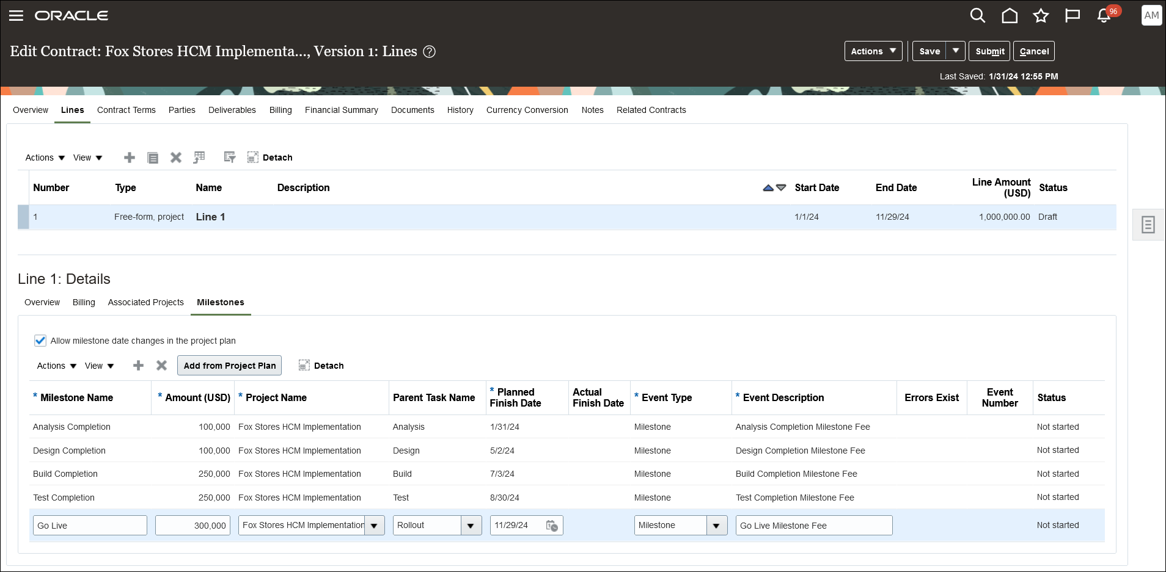Open the AM user profile avatar

pos(1151,16)
